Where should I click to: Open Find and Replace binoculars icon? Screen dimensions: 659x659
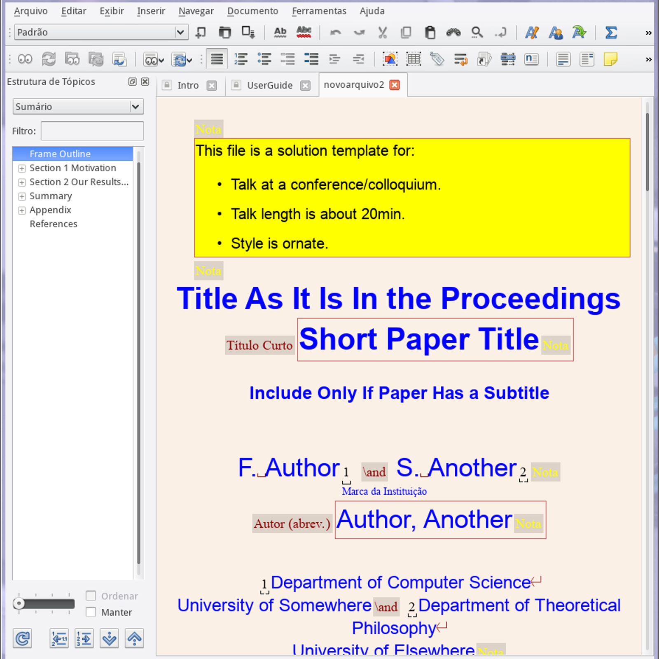453,32
